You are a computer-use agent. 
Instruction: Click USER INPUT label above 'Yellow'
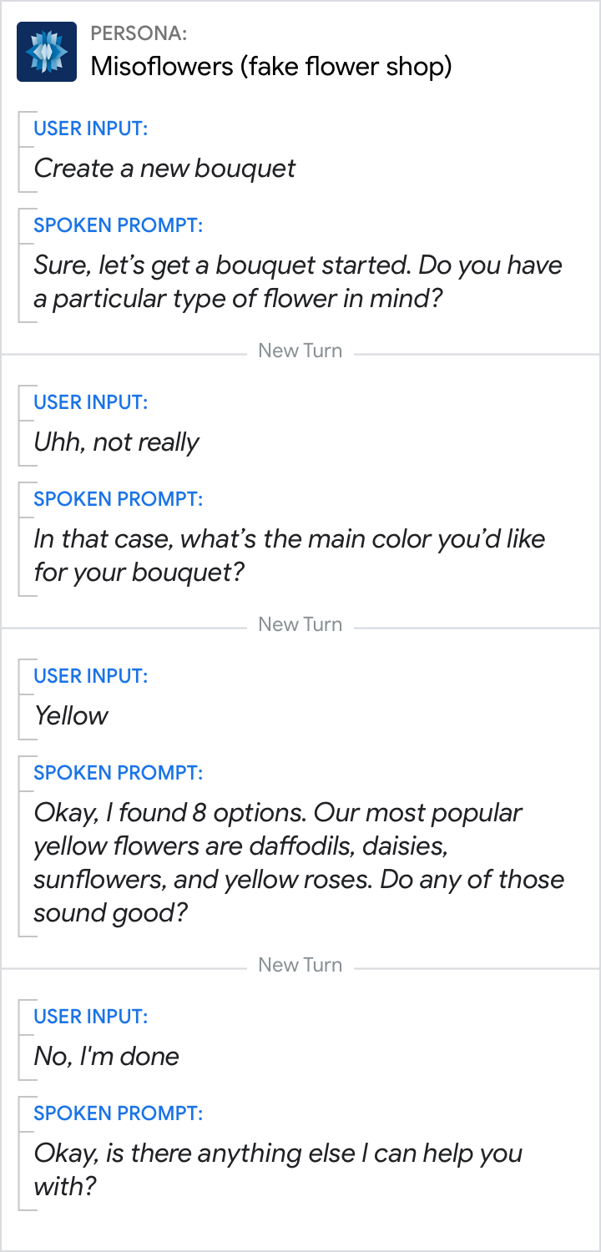click(x=90, y=676)
